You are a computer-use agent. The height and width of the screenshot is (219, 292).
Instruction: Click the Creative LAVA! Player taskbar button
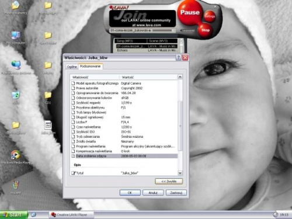(x=71, y=215)
